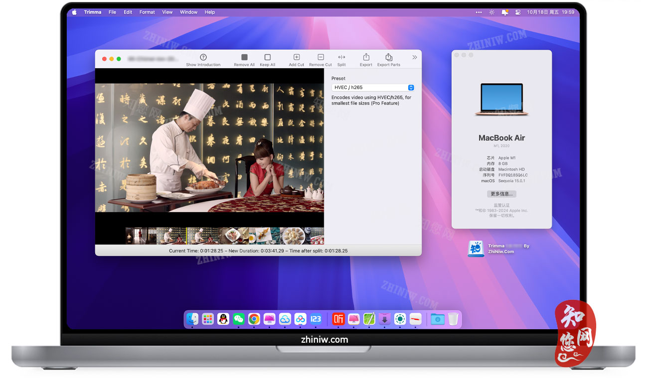
Task: Open the green pen-and-leaf app in dock
Action: pos(369,319)
